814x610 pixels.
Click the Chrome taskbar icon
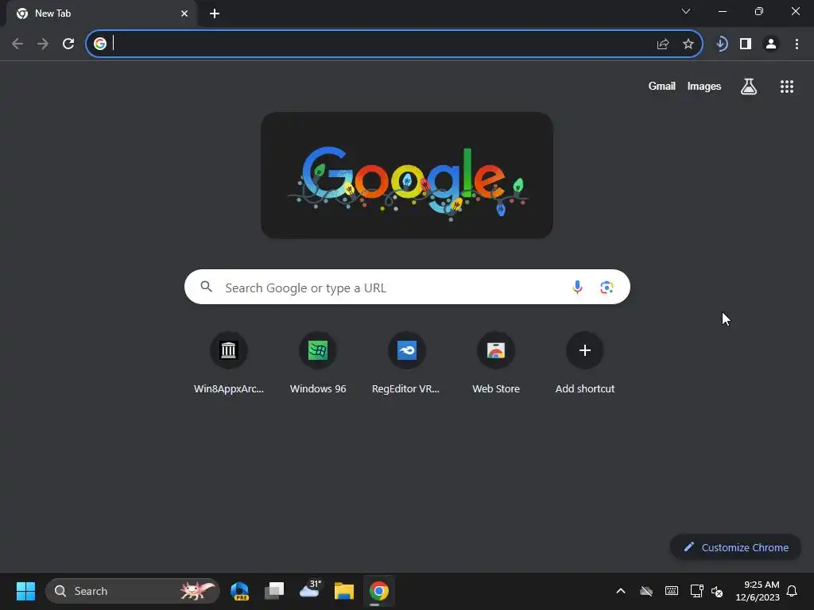tap(379, 591)
